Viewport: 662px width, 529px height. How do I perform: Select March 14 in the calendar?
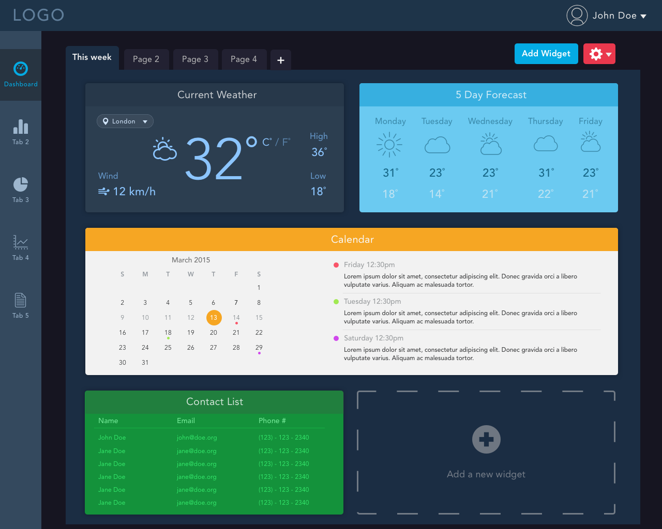236,318
